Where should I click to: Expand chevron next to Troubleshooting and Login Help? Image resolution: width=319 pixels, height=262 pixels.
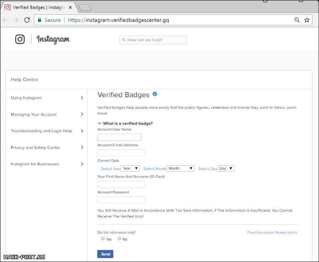[x=82, y=131]
